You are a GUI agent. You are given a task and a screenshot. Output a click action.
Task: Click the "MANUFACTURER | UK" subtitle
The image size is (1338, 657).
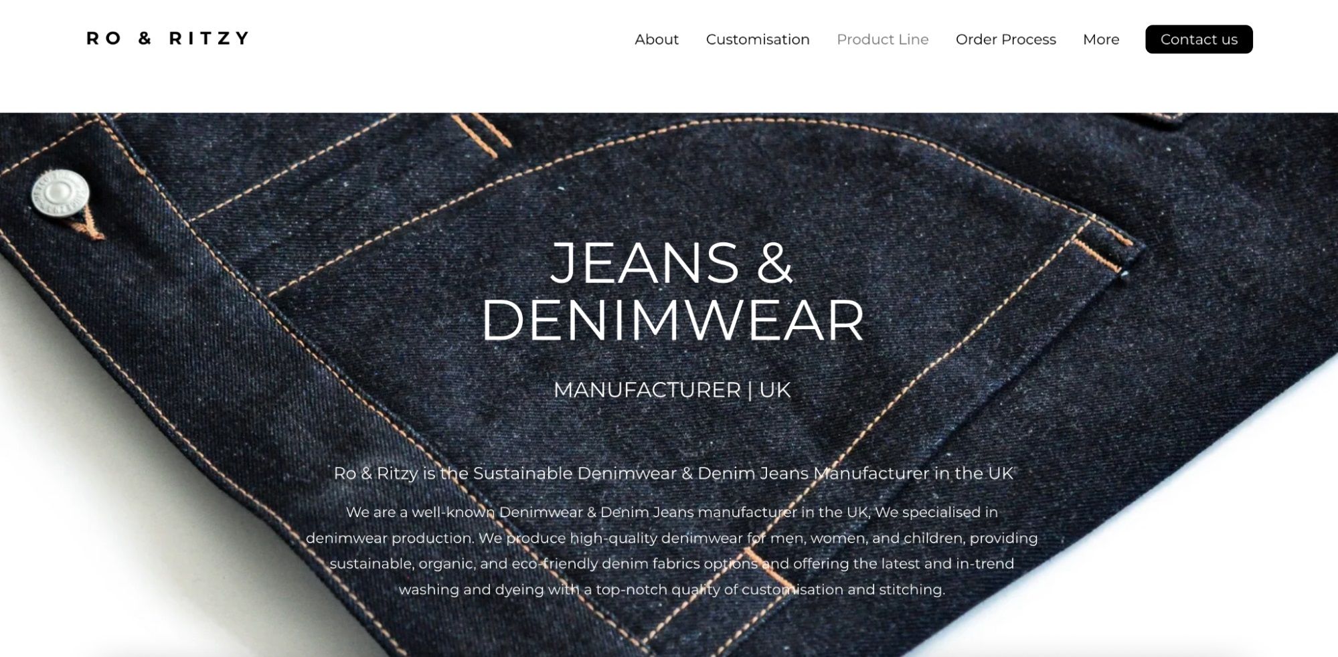click(x=672, y=389)
